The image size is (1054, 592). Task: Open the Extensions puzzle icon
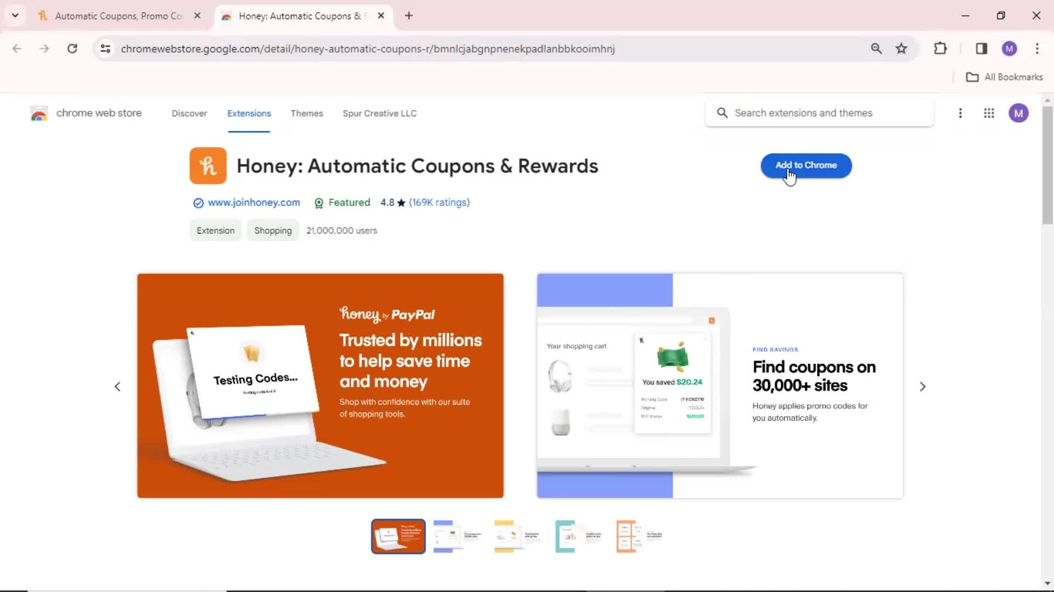click(940, 49)
